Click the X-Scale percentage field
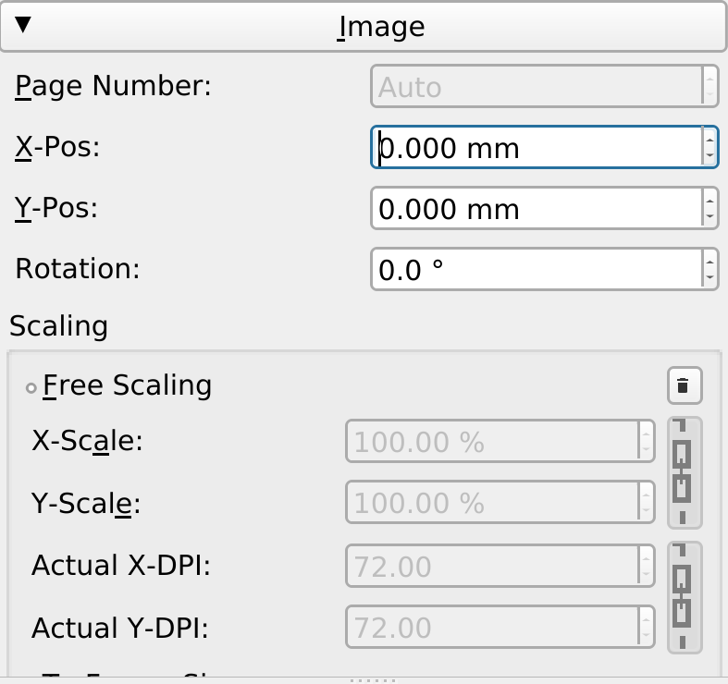The height and width of the screenshot is (684, 728). (490, 442)
